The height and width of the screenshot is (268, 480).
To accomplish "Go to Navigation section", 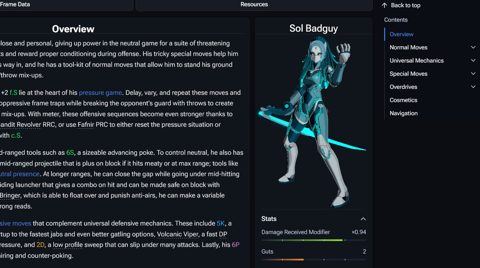I will (404, 113).
